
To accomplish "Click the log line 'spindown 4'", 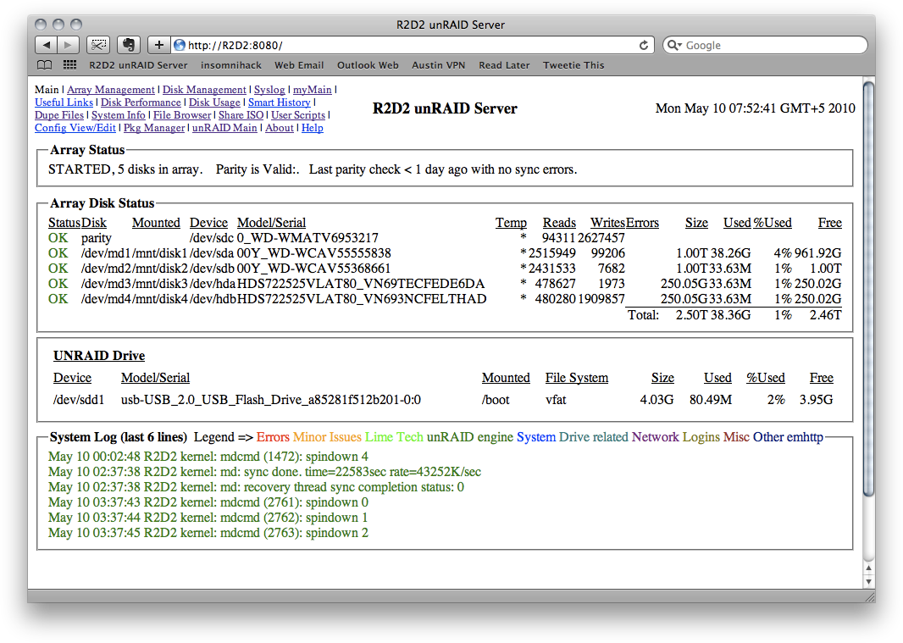I will coord(208,457).
